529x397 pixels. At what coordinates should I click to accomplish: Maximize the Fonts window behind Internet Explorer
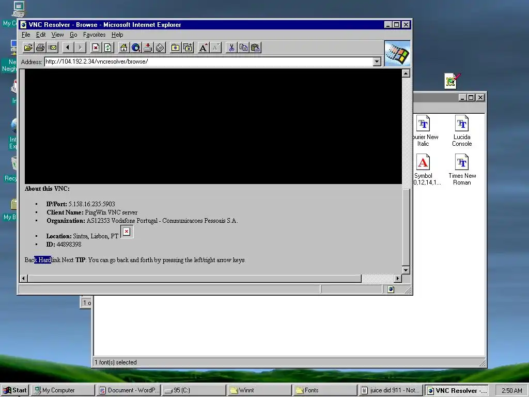point(471,98)
